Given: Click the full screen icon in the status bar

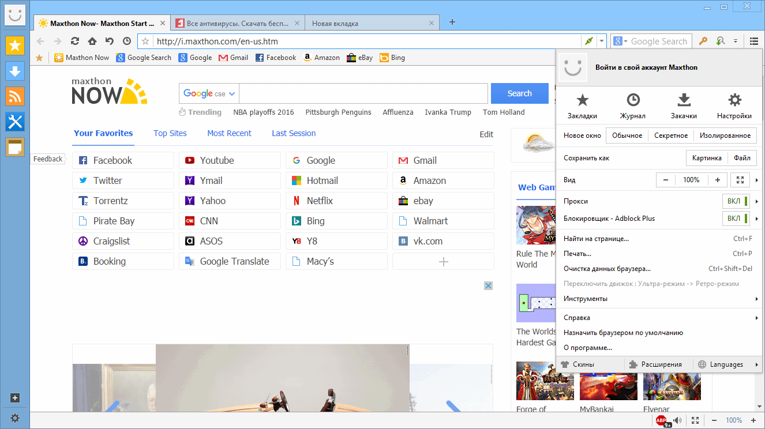Looking at the screenshot, I should pyautogui.click(x=695, y=420).
